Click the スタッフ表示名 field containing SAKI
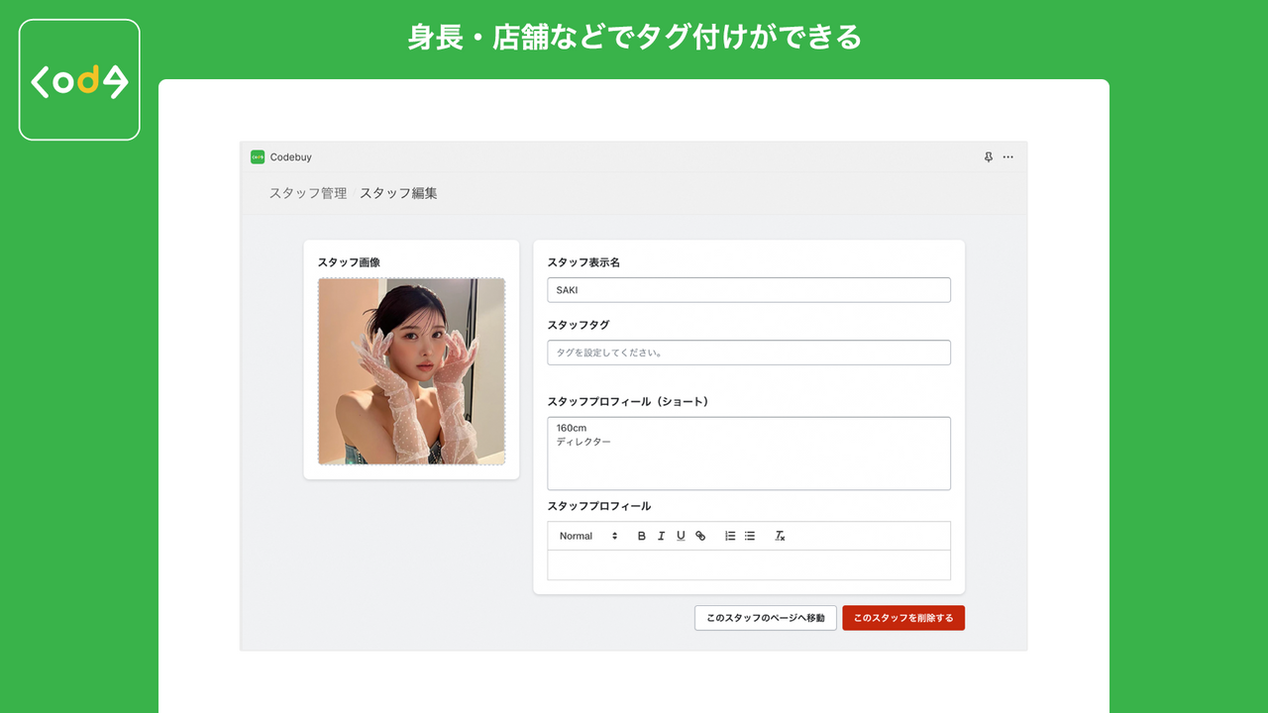This screenshot has width=1268, height=713. 748,289
